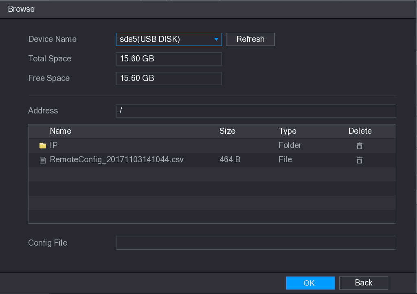Click the 464 B size cell

click(230, 160)
